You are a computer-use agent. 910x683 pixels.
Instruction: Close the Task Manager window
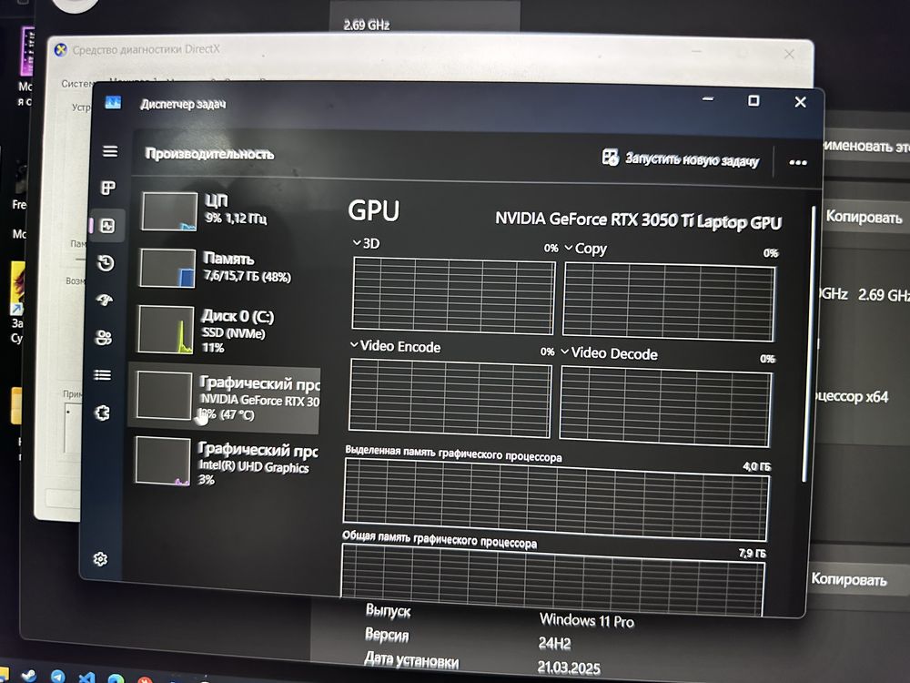[x=800, y=102]
